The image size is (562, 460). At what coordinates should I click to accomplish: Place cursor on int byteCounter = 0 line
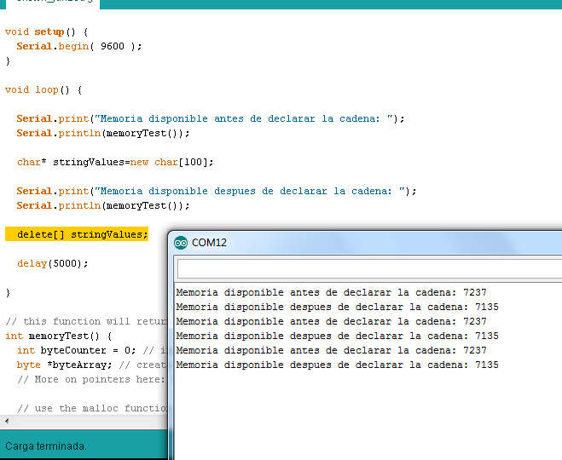click(85, 350)
